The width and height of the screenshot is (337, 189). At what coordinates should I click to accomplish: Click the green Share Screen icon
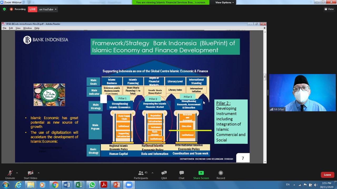click(x=201, y=173)
